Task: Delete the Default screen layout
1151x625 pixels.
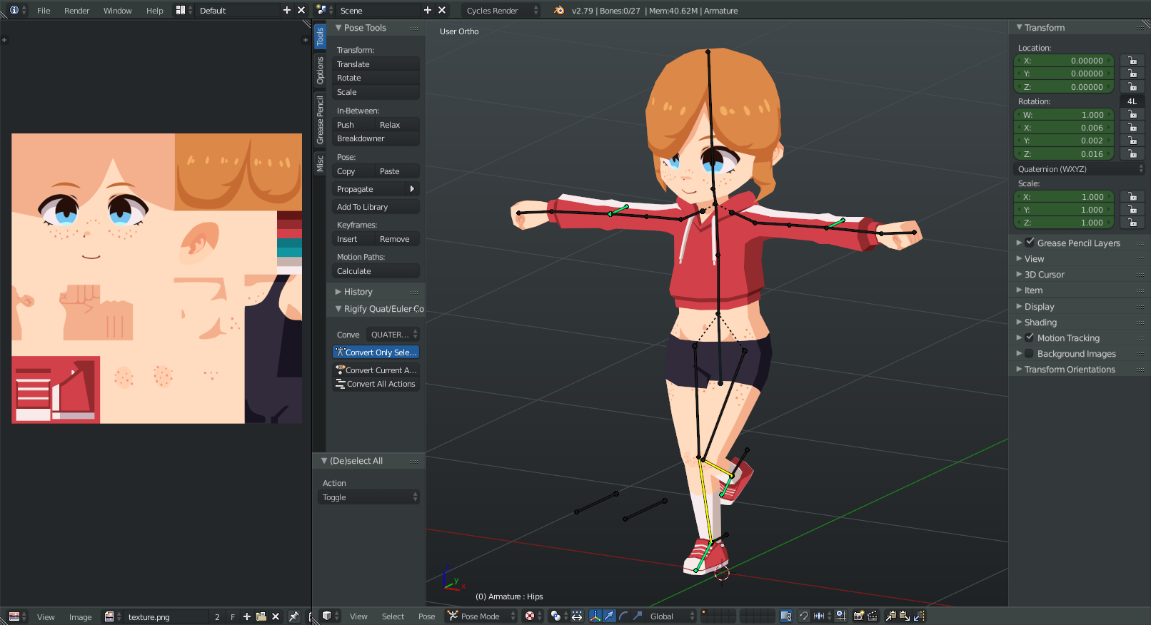Action: coord(301,10)
